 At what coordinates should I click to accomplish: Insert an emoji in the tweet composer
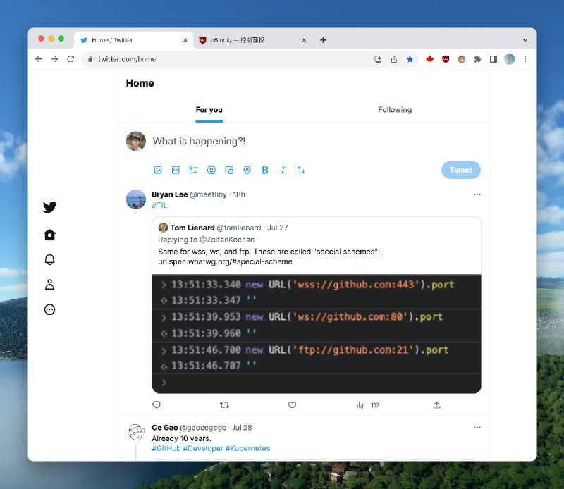[211, 170]
